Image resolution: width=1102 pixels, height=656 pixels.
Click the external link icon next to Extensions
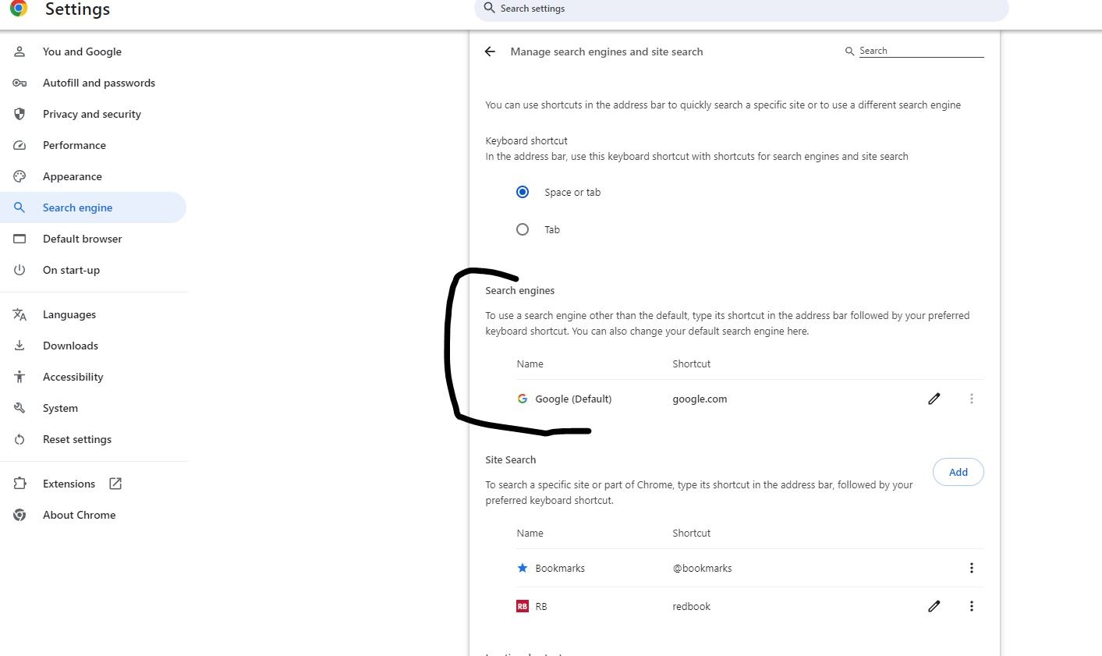[x=115, y=484]
